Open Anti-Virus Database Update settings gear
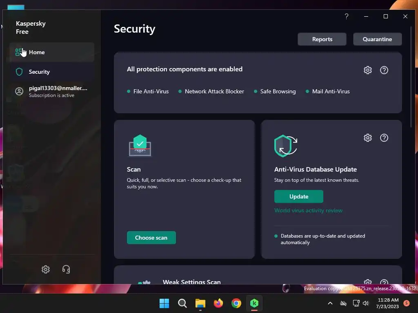This screenshot has width=418, height=313. [x=368, y=138]
